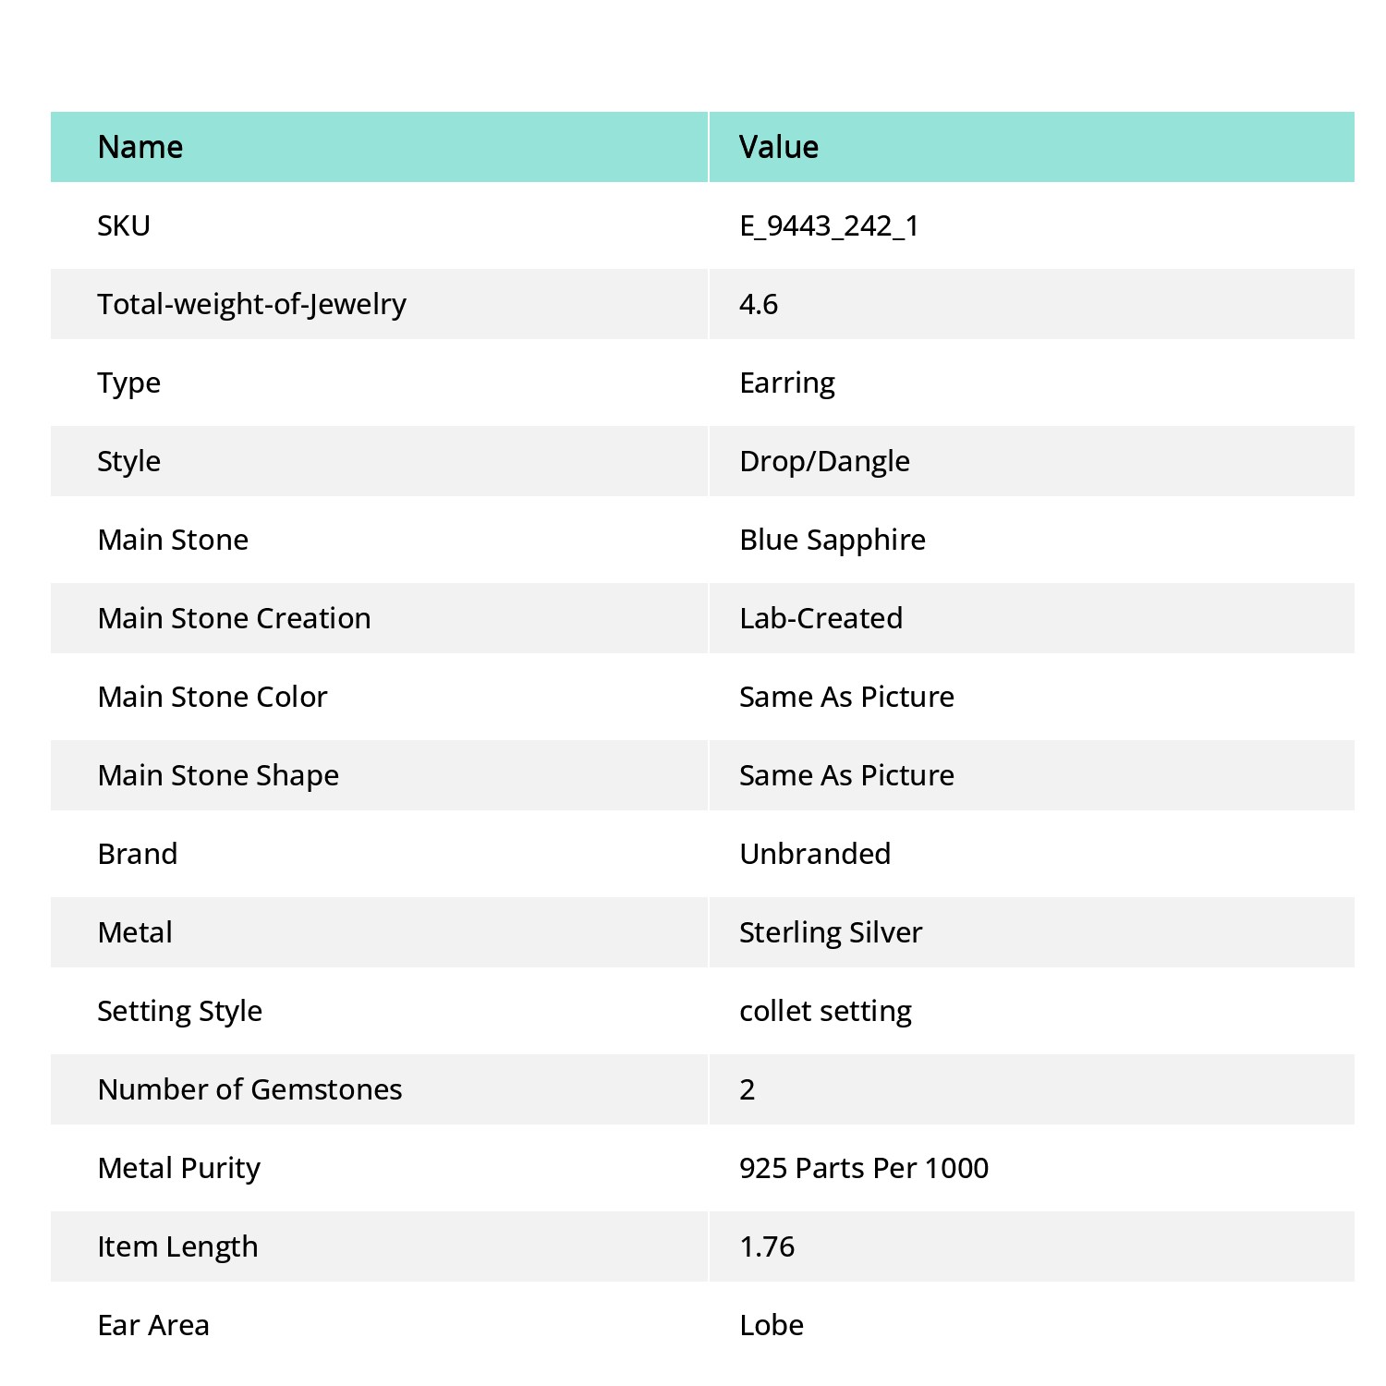Click the Main Stone Shape label
The height and width of the screenshot is (1386, 1386).
(218, 775)
